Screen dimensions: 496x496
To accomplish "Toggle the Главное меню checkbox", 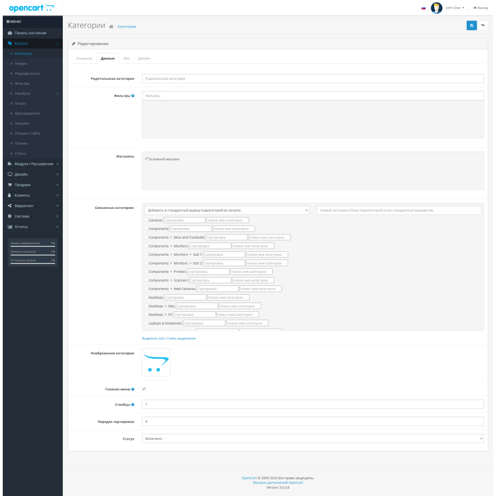I will pos(144,389).
